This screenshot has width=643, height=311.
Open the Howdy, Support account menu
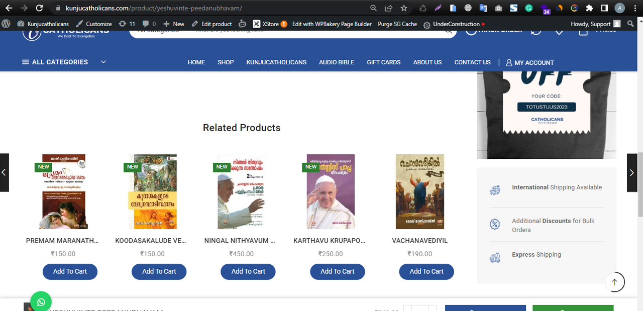pyautogui.click(x=596, y=24)
